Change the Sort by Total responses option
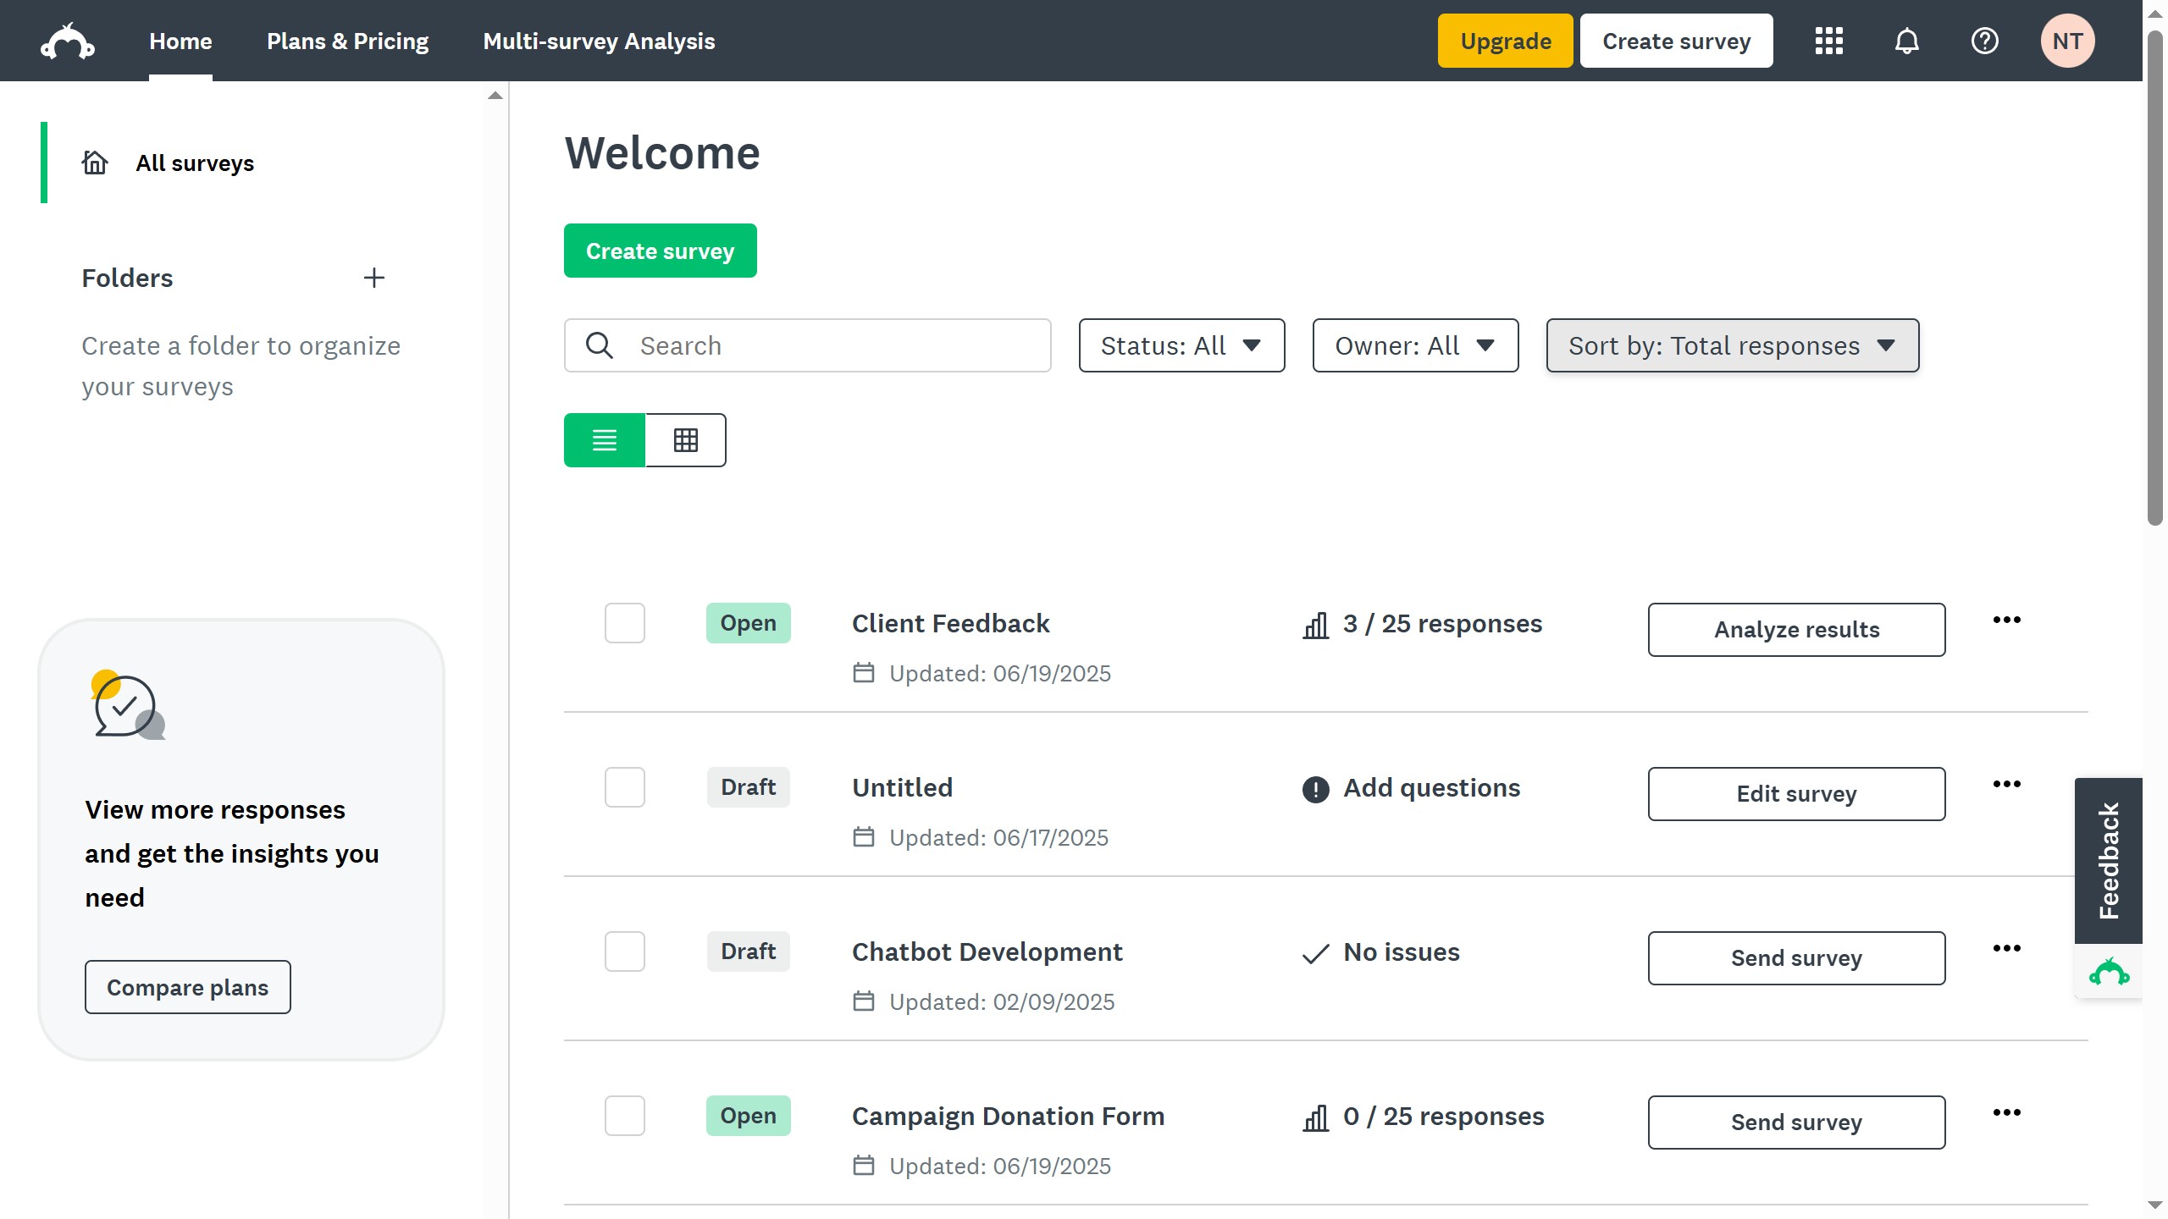The width and height of the screenshot is (2168, 1219). point(1731,345)
